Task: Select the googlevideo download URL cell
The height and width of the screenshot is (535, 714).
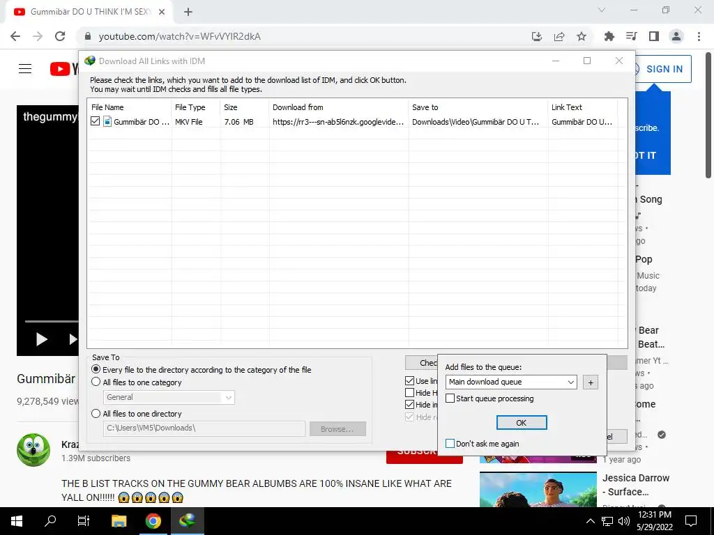Action: 339,122
